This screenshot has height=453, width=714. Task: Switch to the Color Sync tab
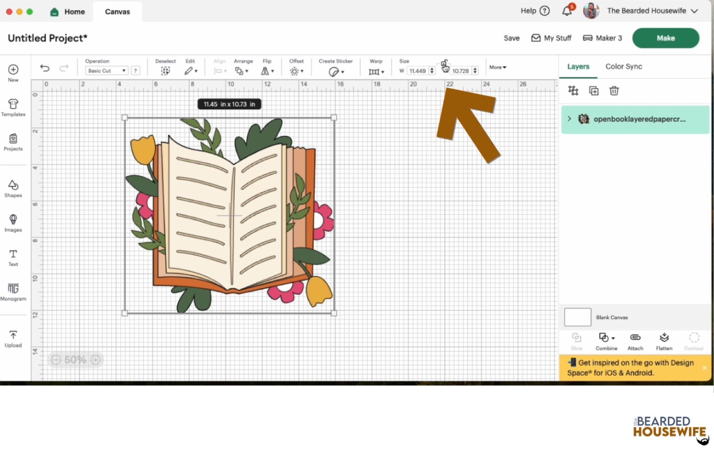(623, 66)
